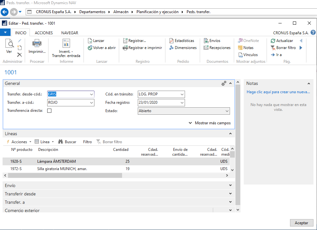Image resolution: width=317 pixels, height=230 pixels.
Task: Click the pencil edit icon
Action: pyautogui.click(x=19, y=41)
